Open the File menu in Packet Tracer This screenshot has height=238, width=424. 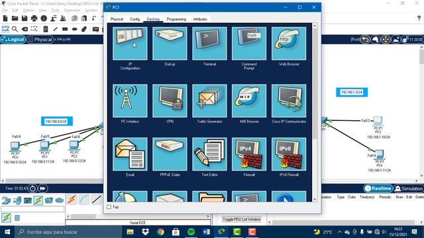5,10
